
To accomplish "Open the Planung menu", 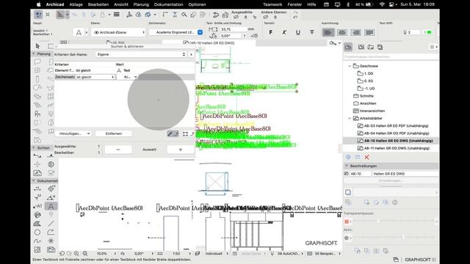I will [141, 4].
